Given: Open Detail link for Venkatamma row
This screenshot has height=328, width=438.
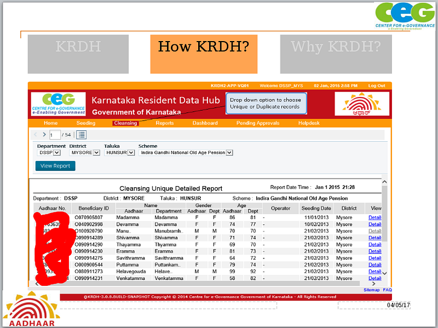Looking at the screenshot, I should [x=375, y=278].
